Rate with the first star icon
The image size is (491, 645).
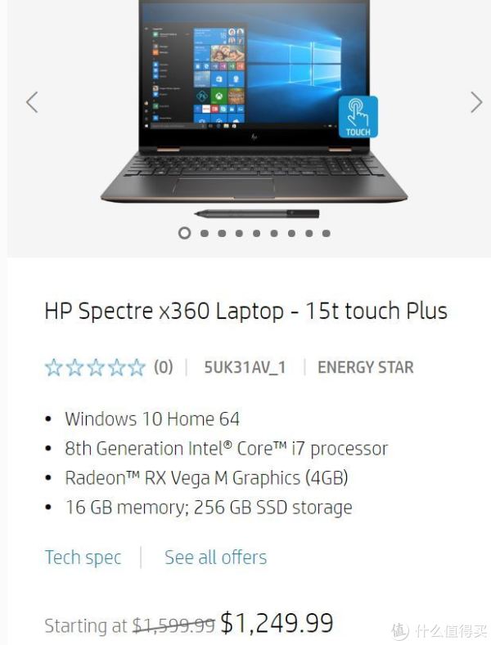pyautogui.click(x=53, y=367)
